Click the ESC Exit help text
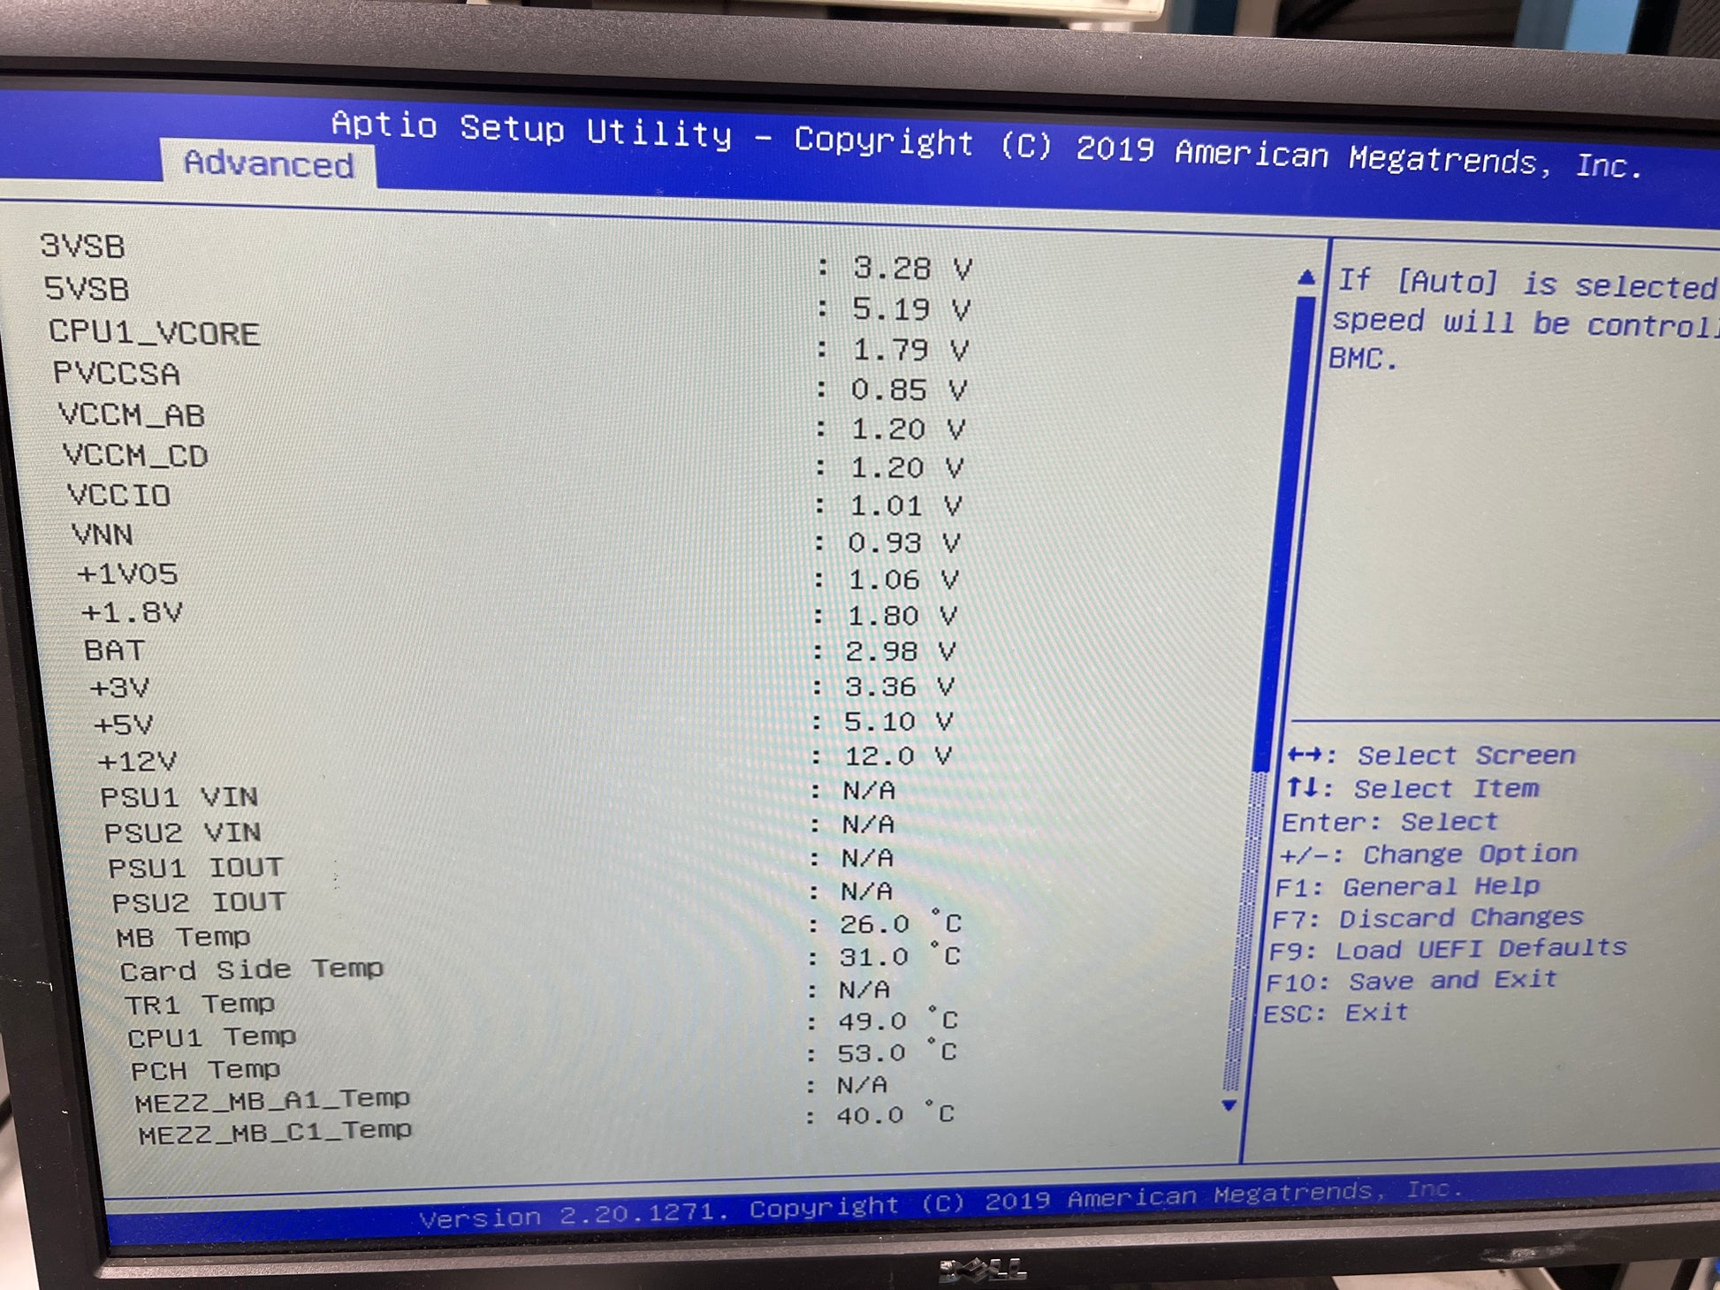Screen dimensions: 1720x1290 coord(1336,1013)
